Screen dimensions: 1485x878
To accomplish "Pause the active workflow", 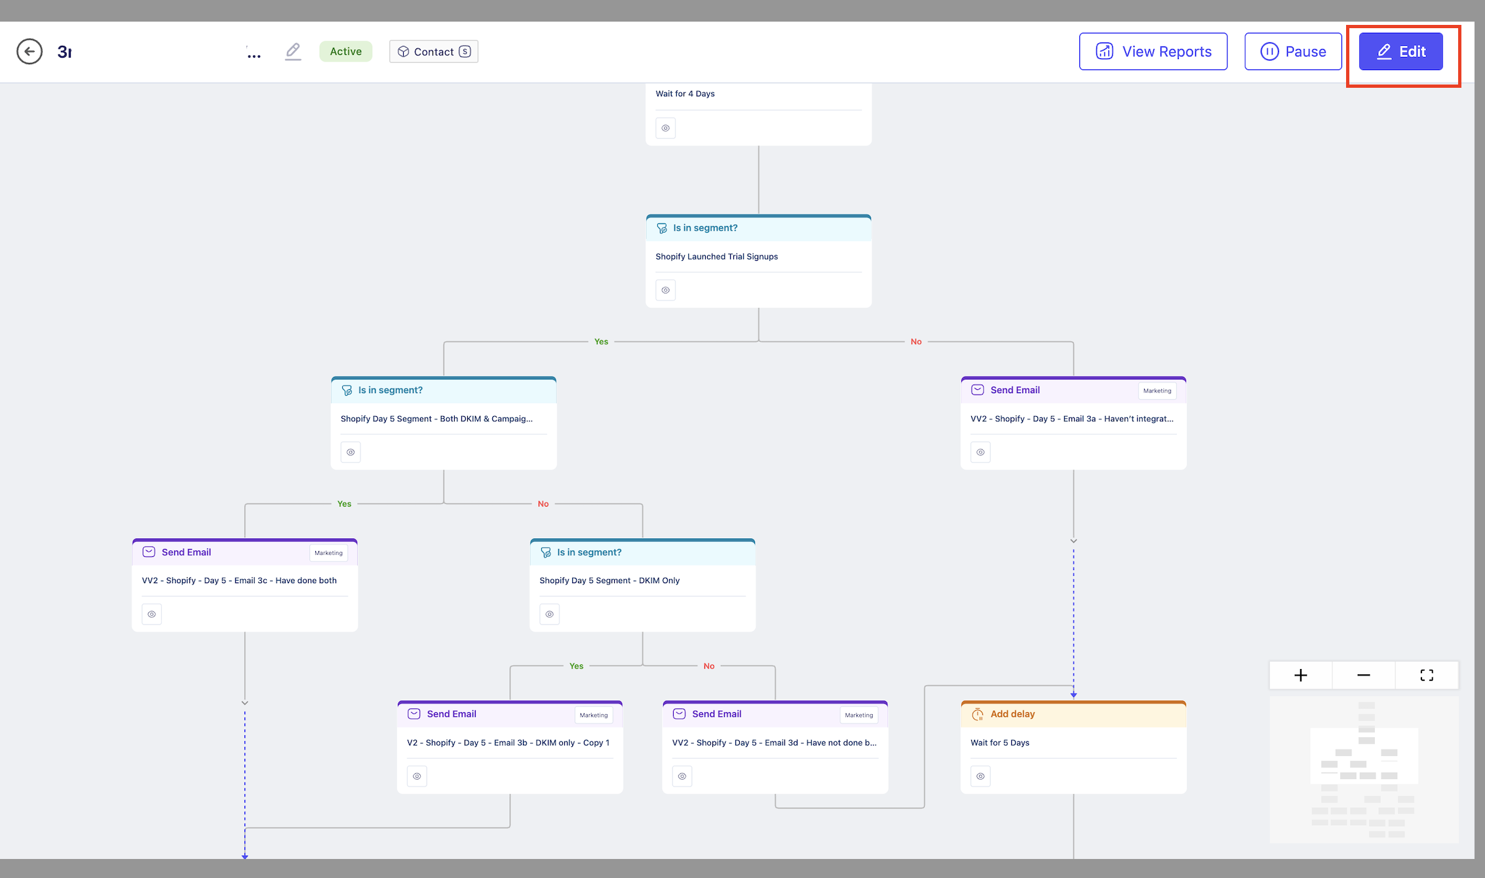I will [1292, 52].
